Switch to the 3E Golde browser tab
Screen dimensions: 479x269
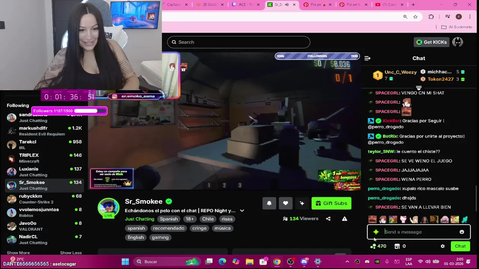click(210, 4)
